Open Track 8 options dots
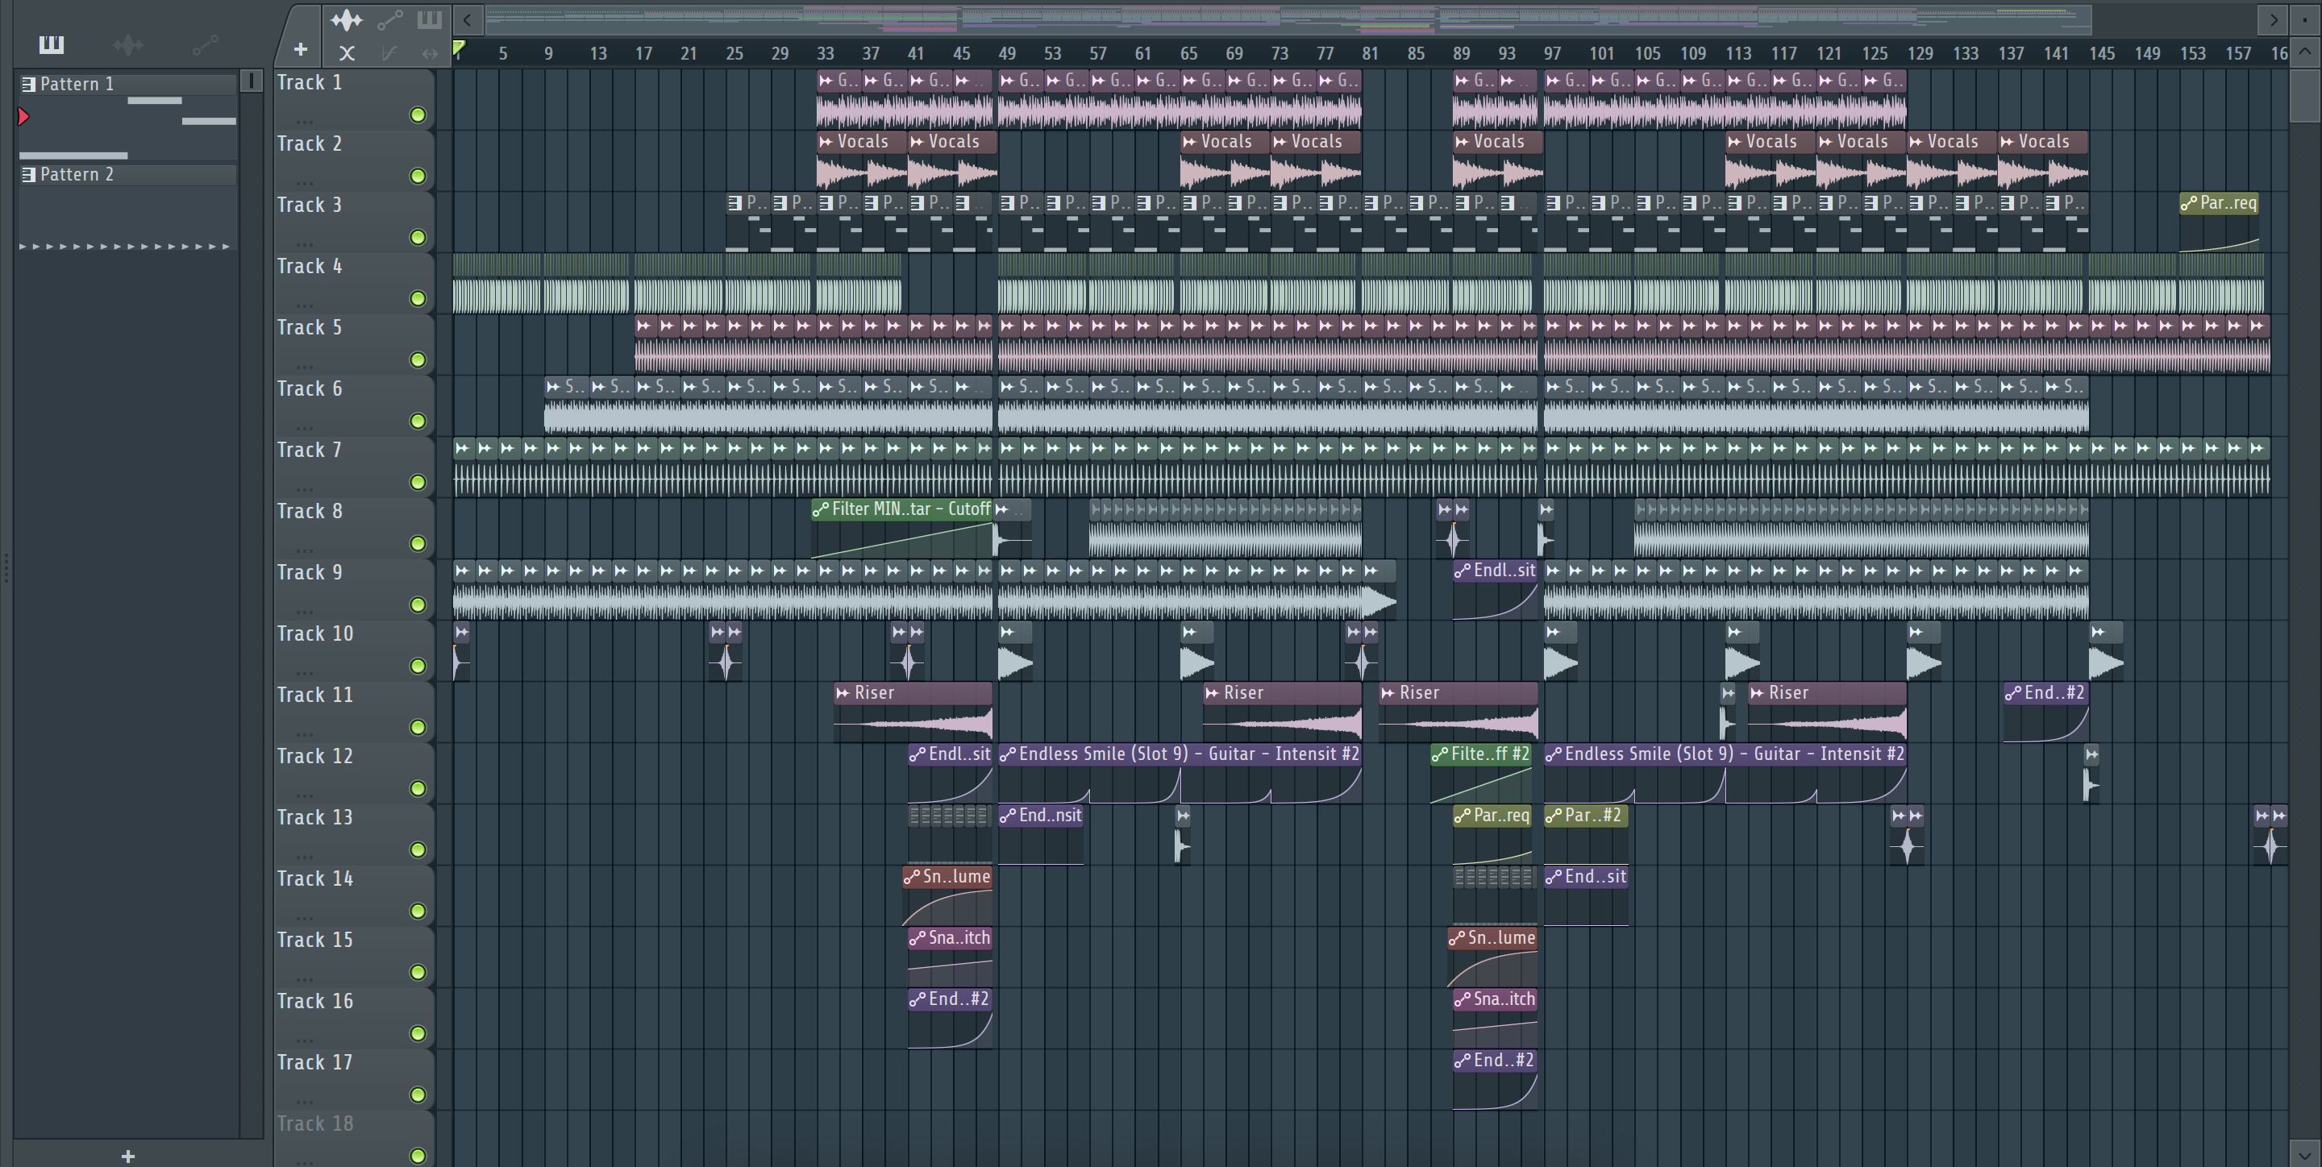 tap(305, 550)
